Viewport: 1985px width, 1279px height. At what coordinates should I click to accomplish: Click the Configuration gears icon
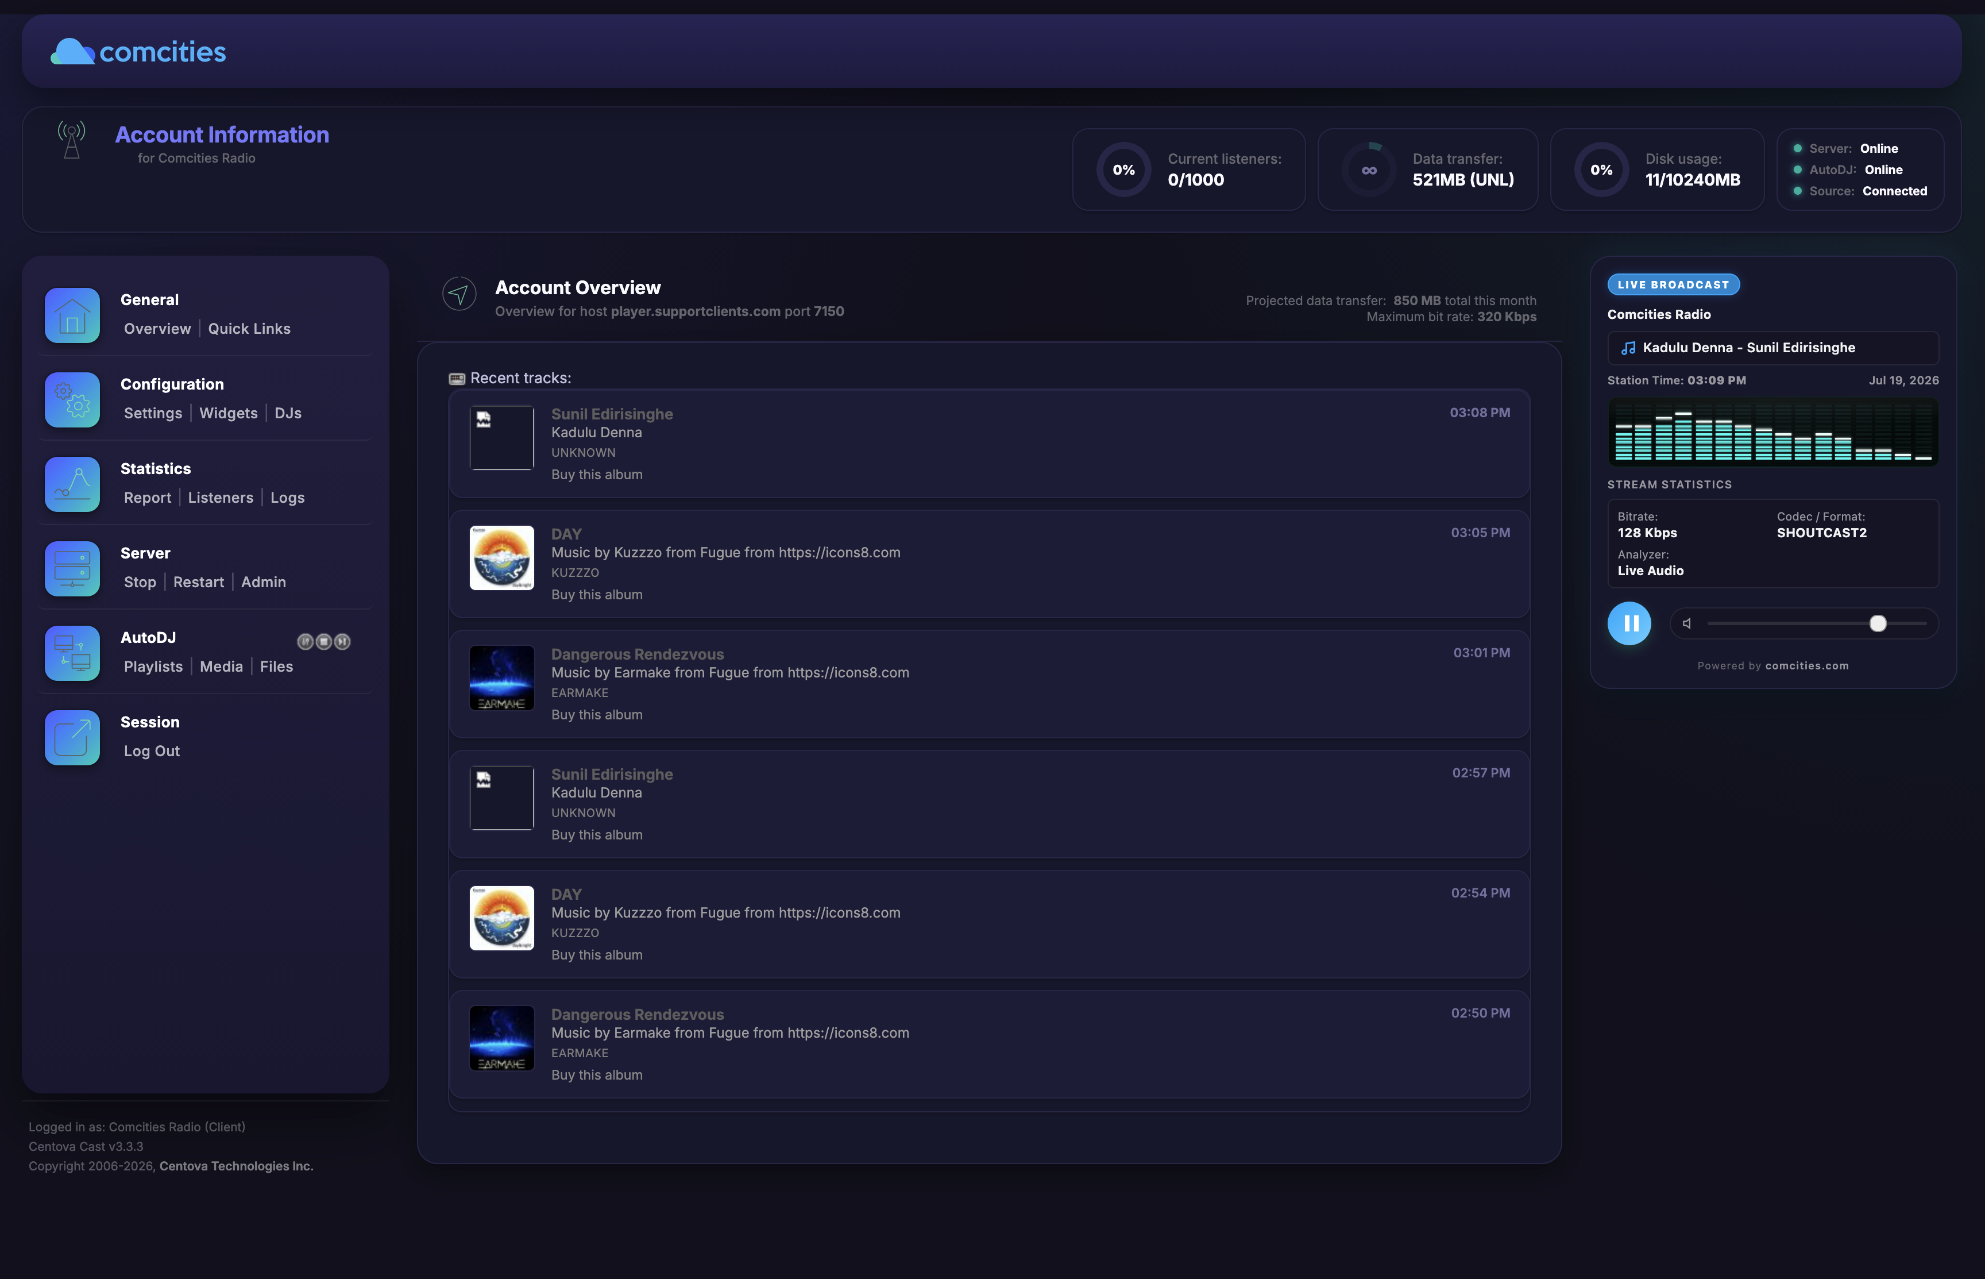72,399
